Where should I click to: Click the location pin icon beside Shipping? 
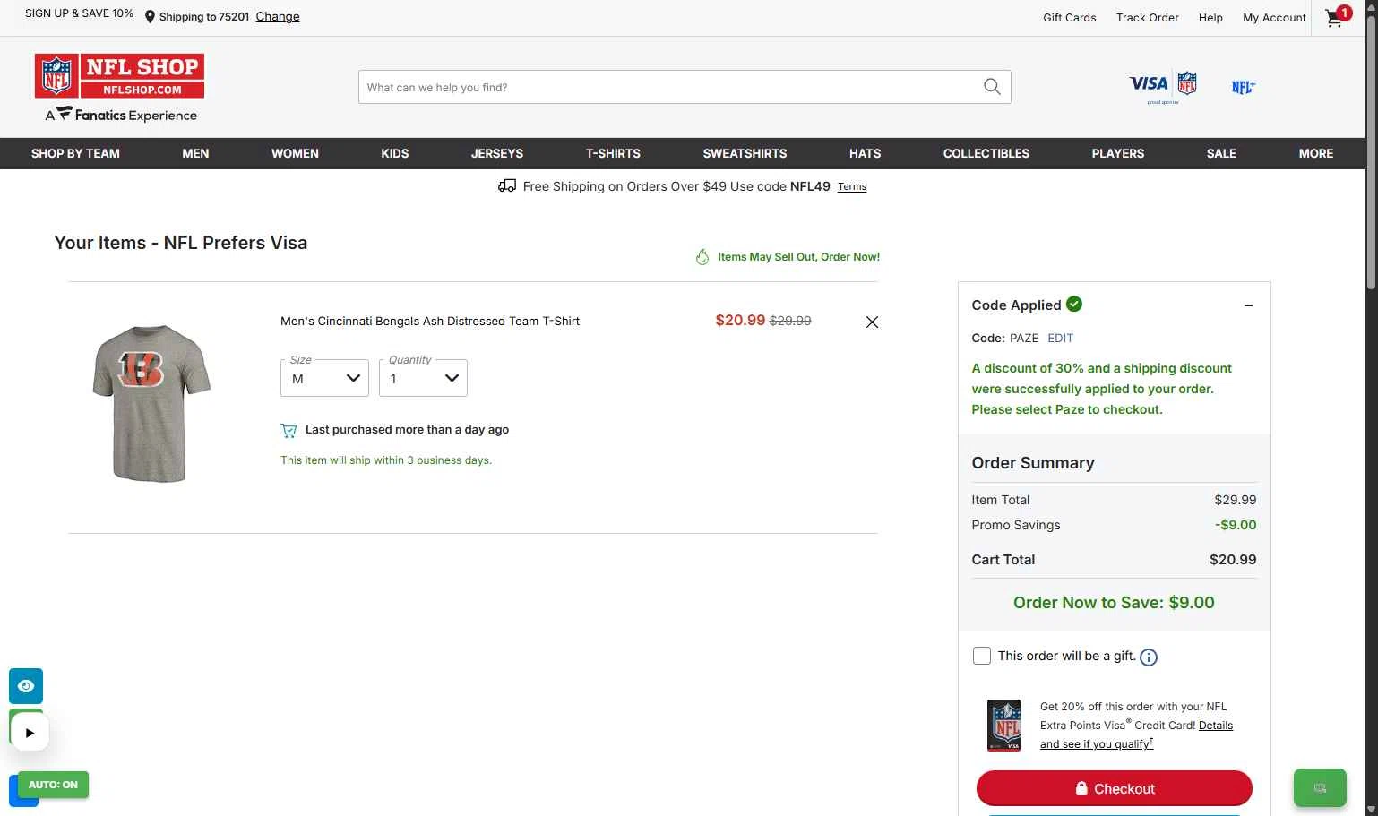tap(150, 17)
